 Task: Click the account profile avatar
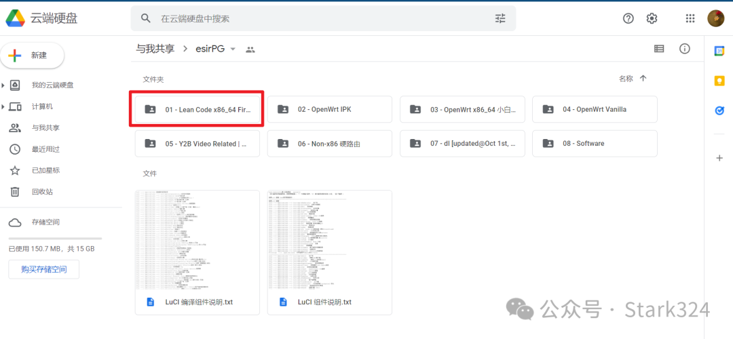click(x=716, y=19)
